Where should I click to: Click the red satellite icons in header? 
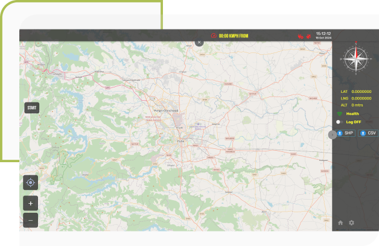pyautogui.click(x=304, y=36)
